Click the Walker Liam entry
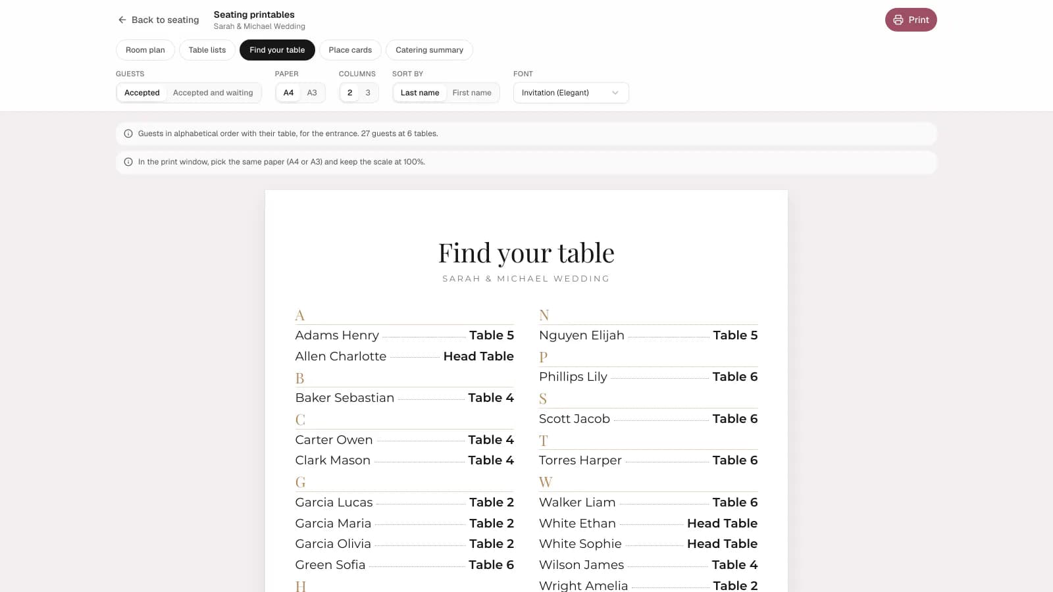This screenshot has width=1053, height=592. click(648, 503)
